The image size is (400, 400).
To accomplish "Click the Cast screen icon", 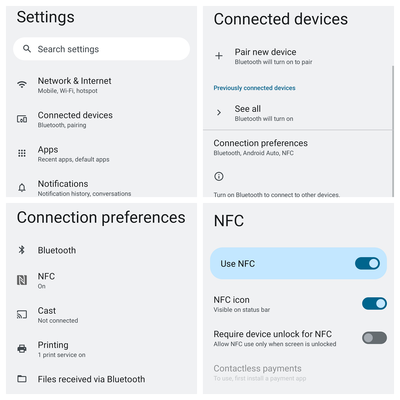I will click(x=22, y=315).
